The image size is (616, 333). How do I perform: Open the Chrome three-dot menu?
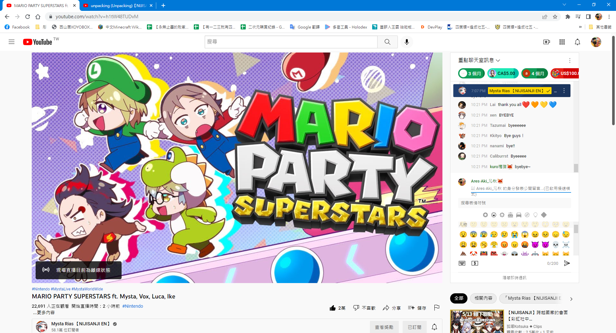click(609, 17)
